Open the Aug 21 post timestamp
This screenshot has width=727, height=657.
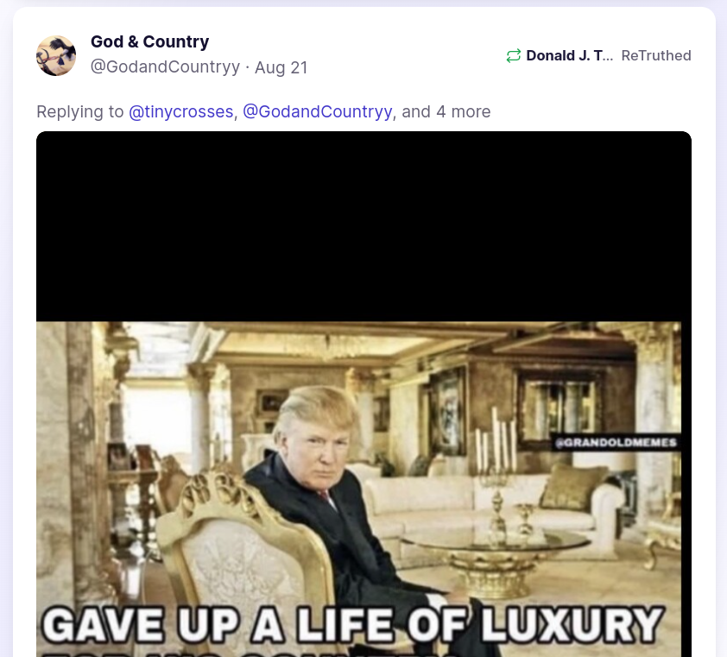pos(281,67)
